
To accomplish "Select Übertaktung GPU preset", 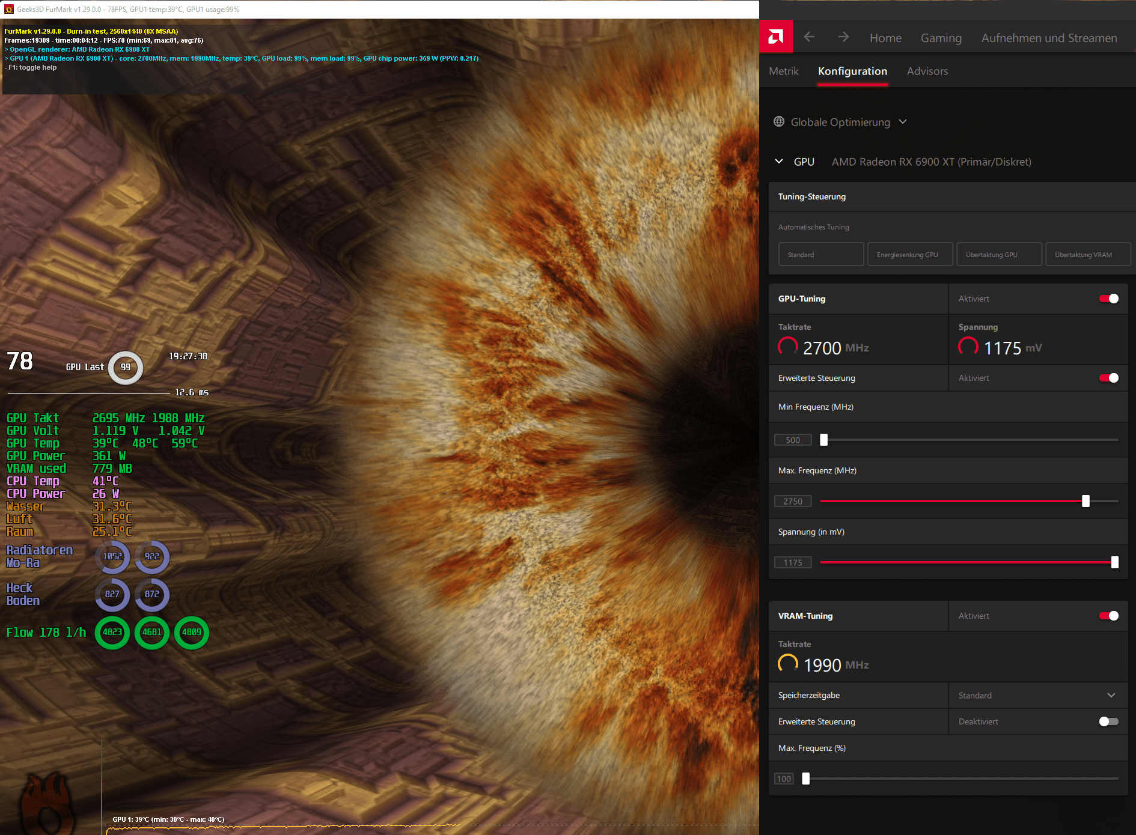I will 999,254.
